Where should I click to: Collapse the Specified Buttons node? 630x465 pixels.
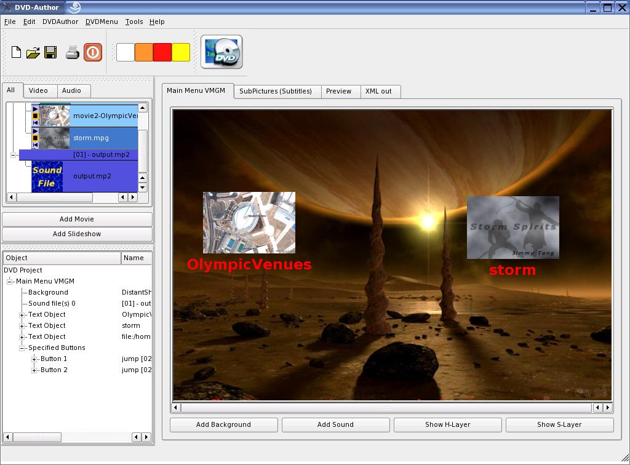tap(22, 348)
